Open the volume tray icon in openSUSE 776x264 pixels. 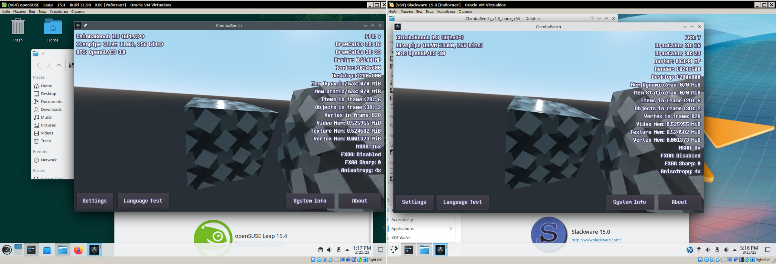point(329,250)
